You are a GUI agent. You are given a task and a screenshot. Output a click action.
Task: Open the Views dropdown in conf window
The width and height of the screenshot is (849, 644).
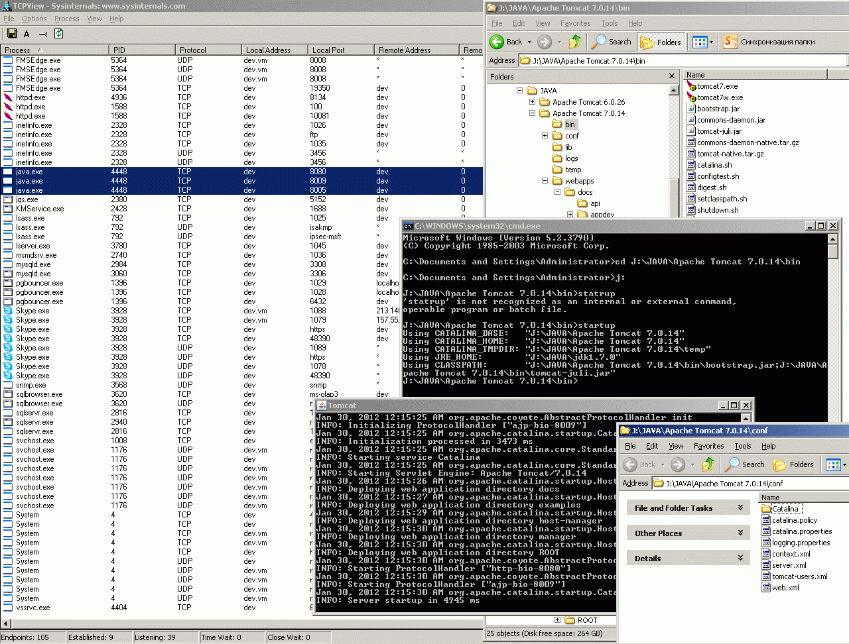pos(844,464)
